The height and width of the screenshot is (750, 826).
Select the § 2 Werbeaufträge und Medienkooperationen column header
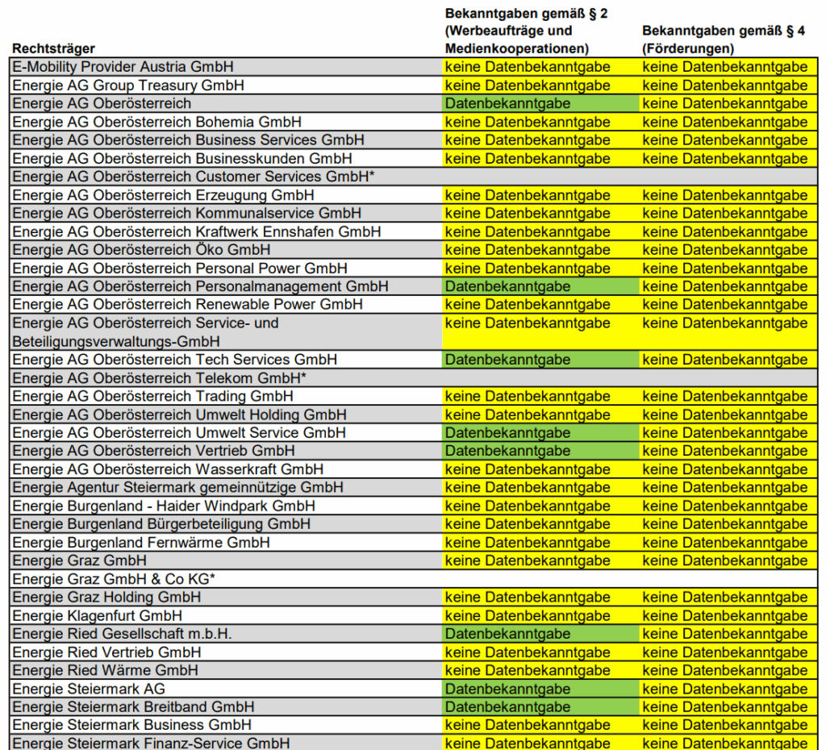[x=526, y=31]
